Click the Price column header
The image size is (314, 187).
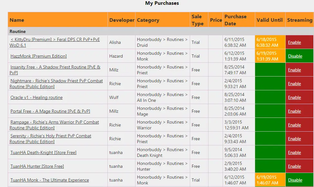click(x=216, y=20)
